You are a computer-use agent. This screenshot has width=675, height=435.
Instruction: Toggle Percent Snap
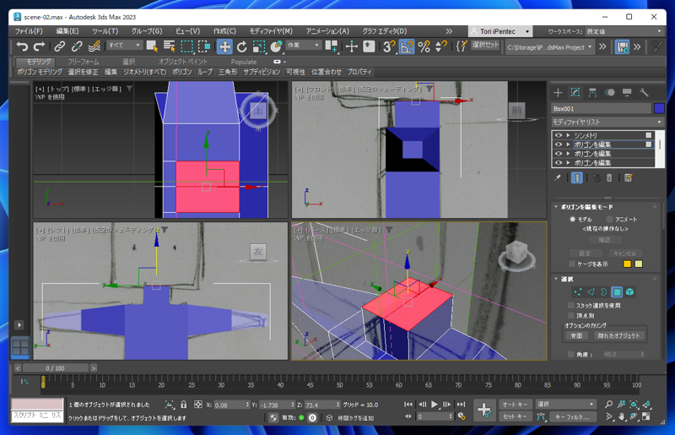tap(424, 46)
